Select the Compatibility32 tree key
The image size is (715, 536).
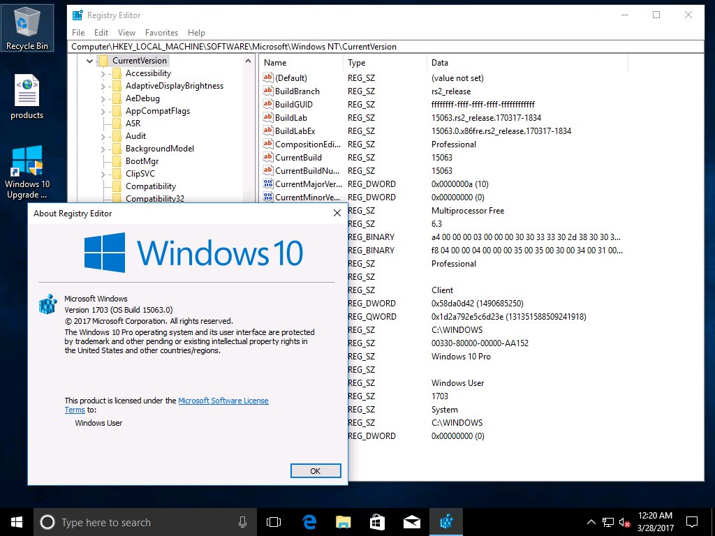click(x=154, y=198)
